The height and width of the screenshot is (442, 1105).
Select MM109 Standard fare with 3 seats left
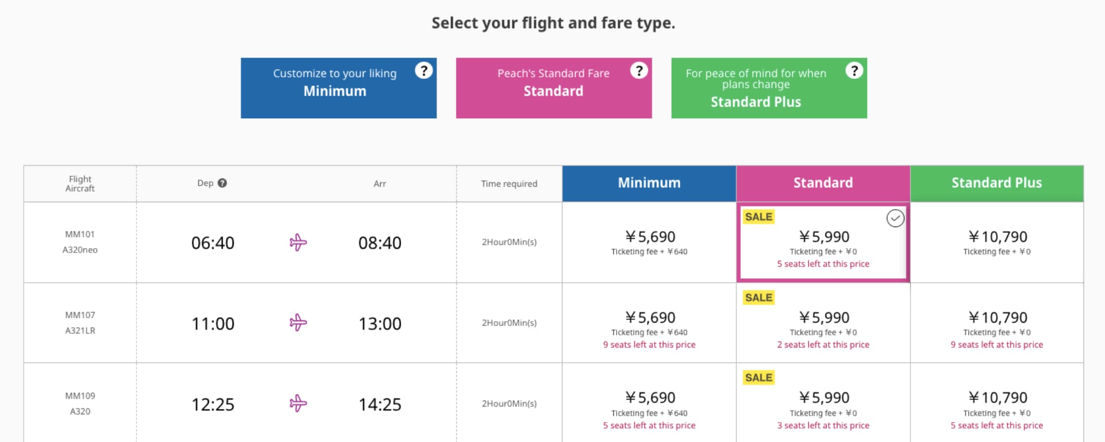click(x=823, y=404)
